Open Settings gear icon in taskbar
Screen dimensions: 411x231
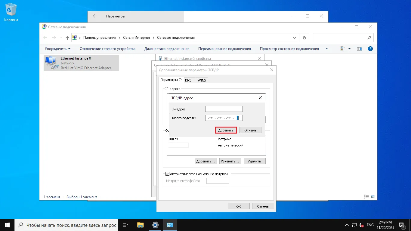tap(155, 225)
